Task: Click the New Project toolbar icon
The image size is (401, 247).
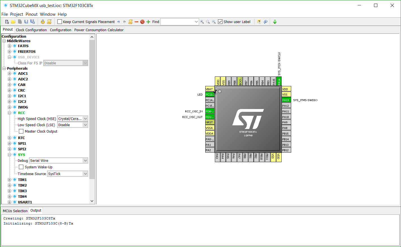Action: pos(7,22)
